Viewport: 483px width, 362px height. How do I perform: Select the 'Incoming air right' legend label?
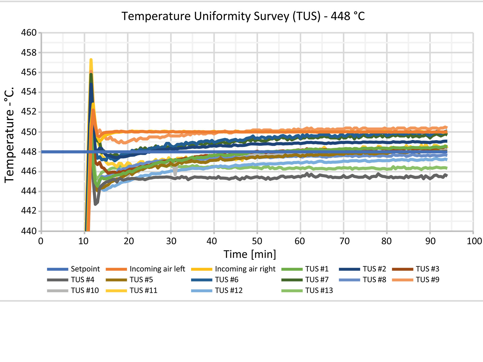point(245,269)
